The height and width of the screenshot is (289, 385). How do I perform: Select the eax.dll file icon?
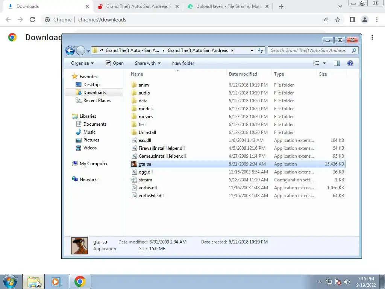click(x=134, y=140)
